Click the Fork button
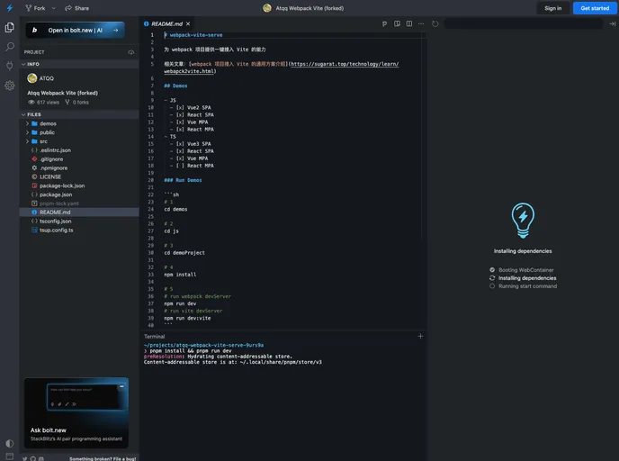The width and height of the screenshot is (619, 461). (x=35, y=8)
